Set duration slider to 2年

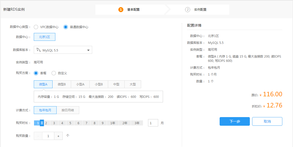[125, 123]
